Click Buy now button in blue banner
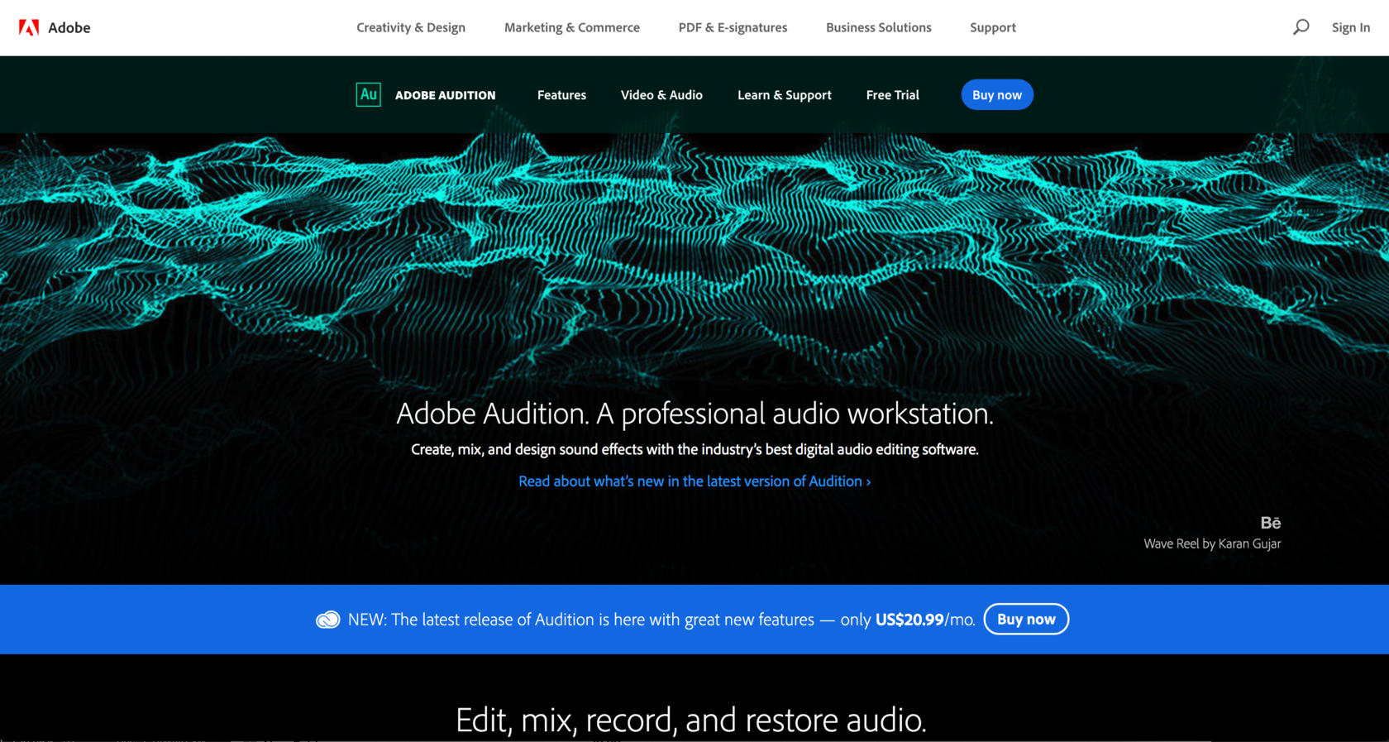The image size is (1389, 742). pos(1026,620)
